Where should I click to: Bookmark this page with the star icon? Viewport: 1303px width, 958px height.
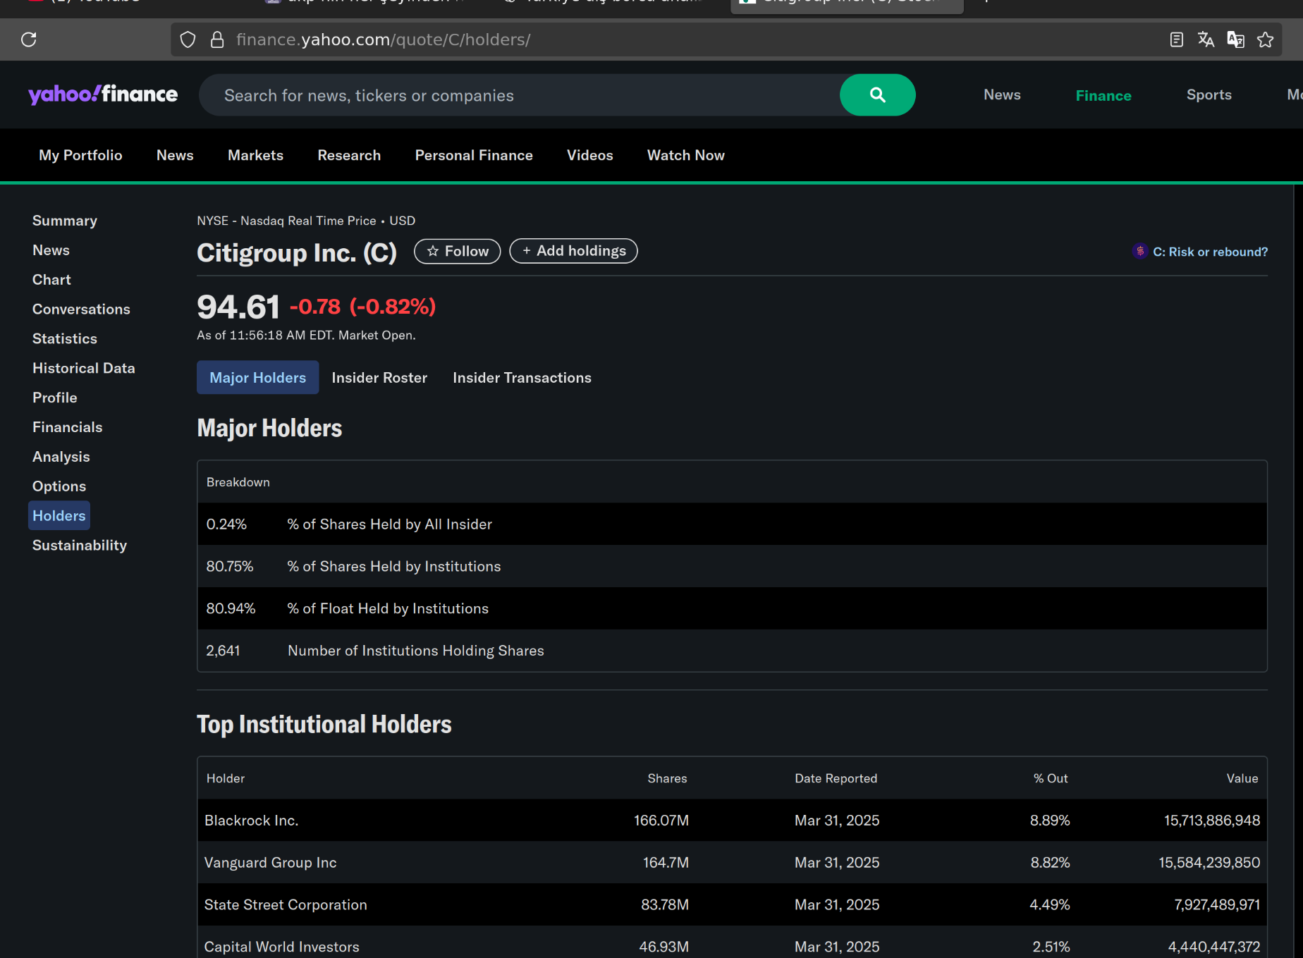point(1265,39)
